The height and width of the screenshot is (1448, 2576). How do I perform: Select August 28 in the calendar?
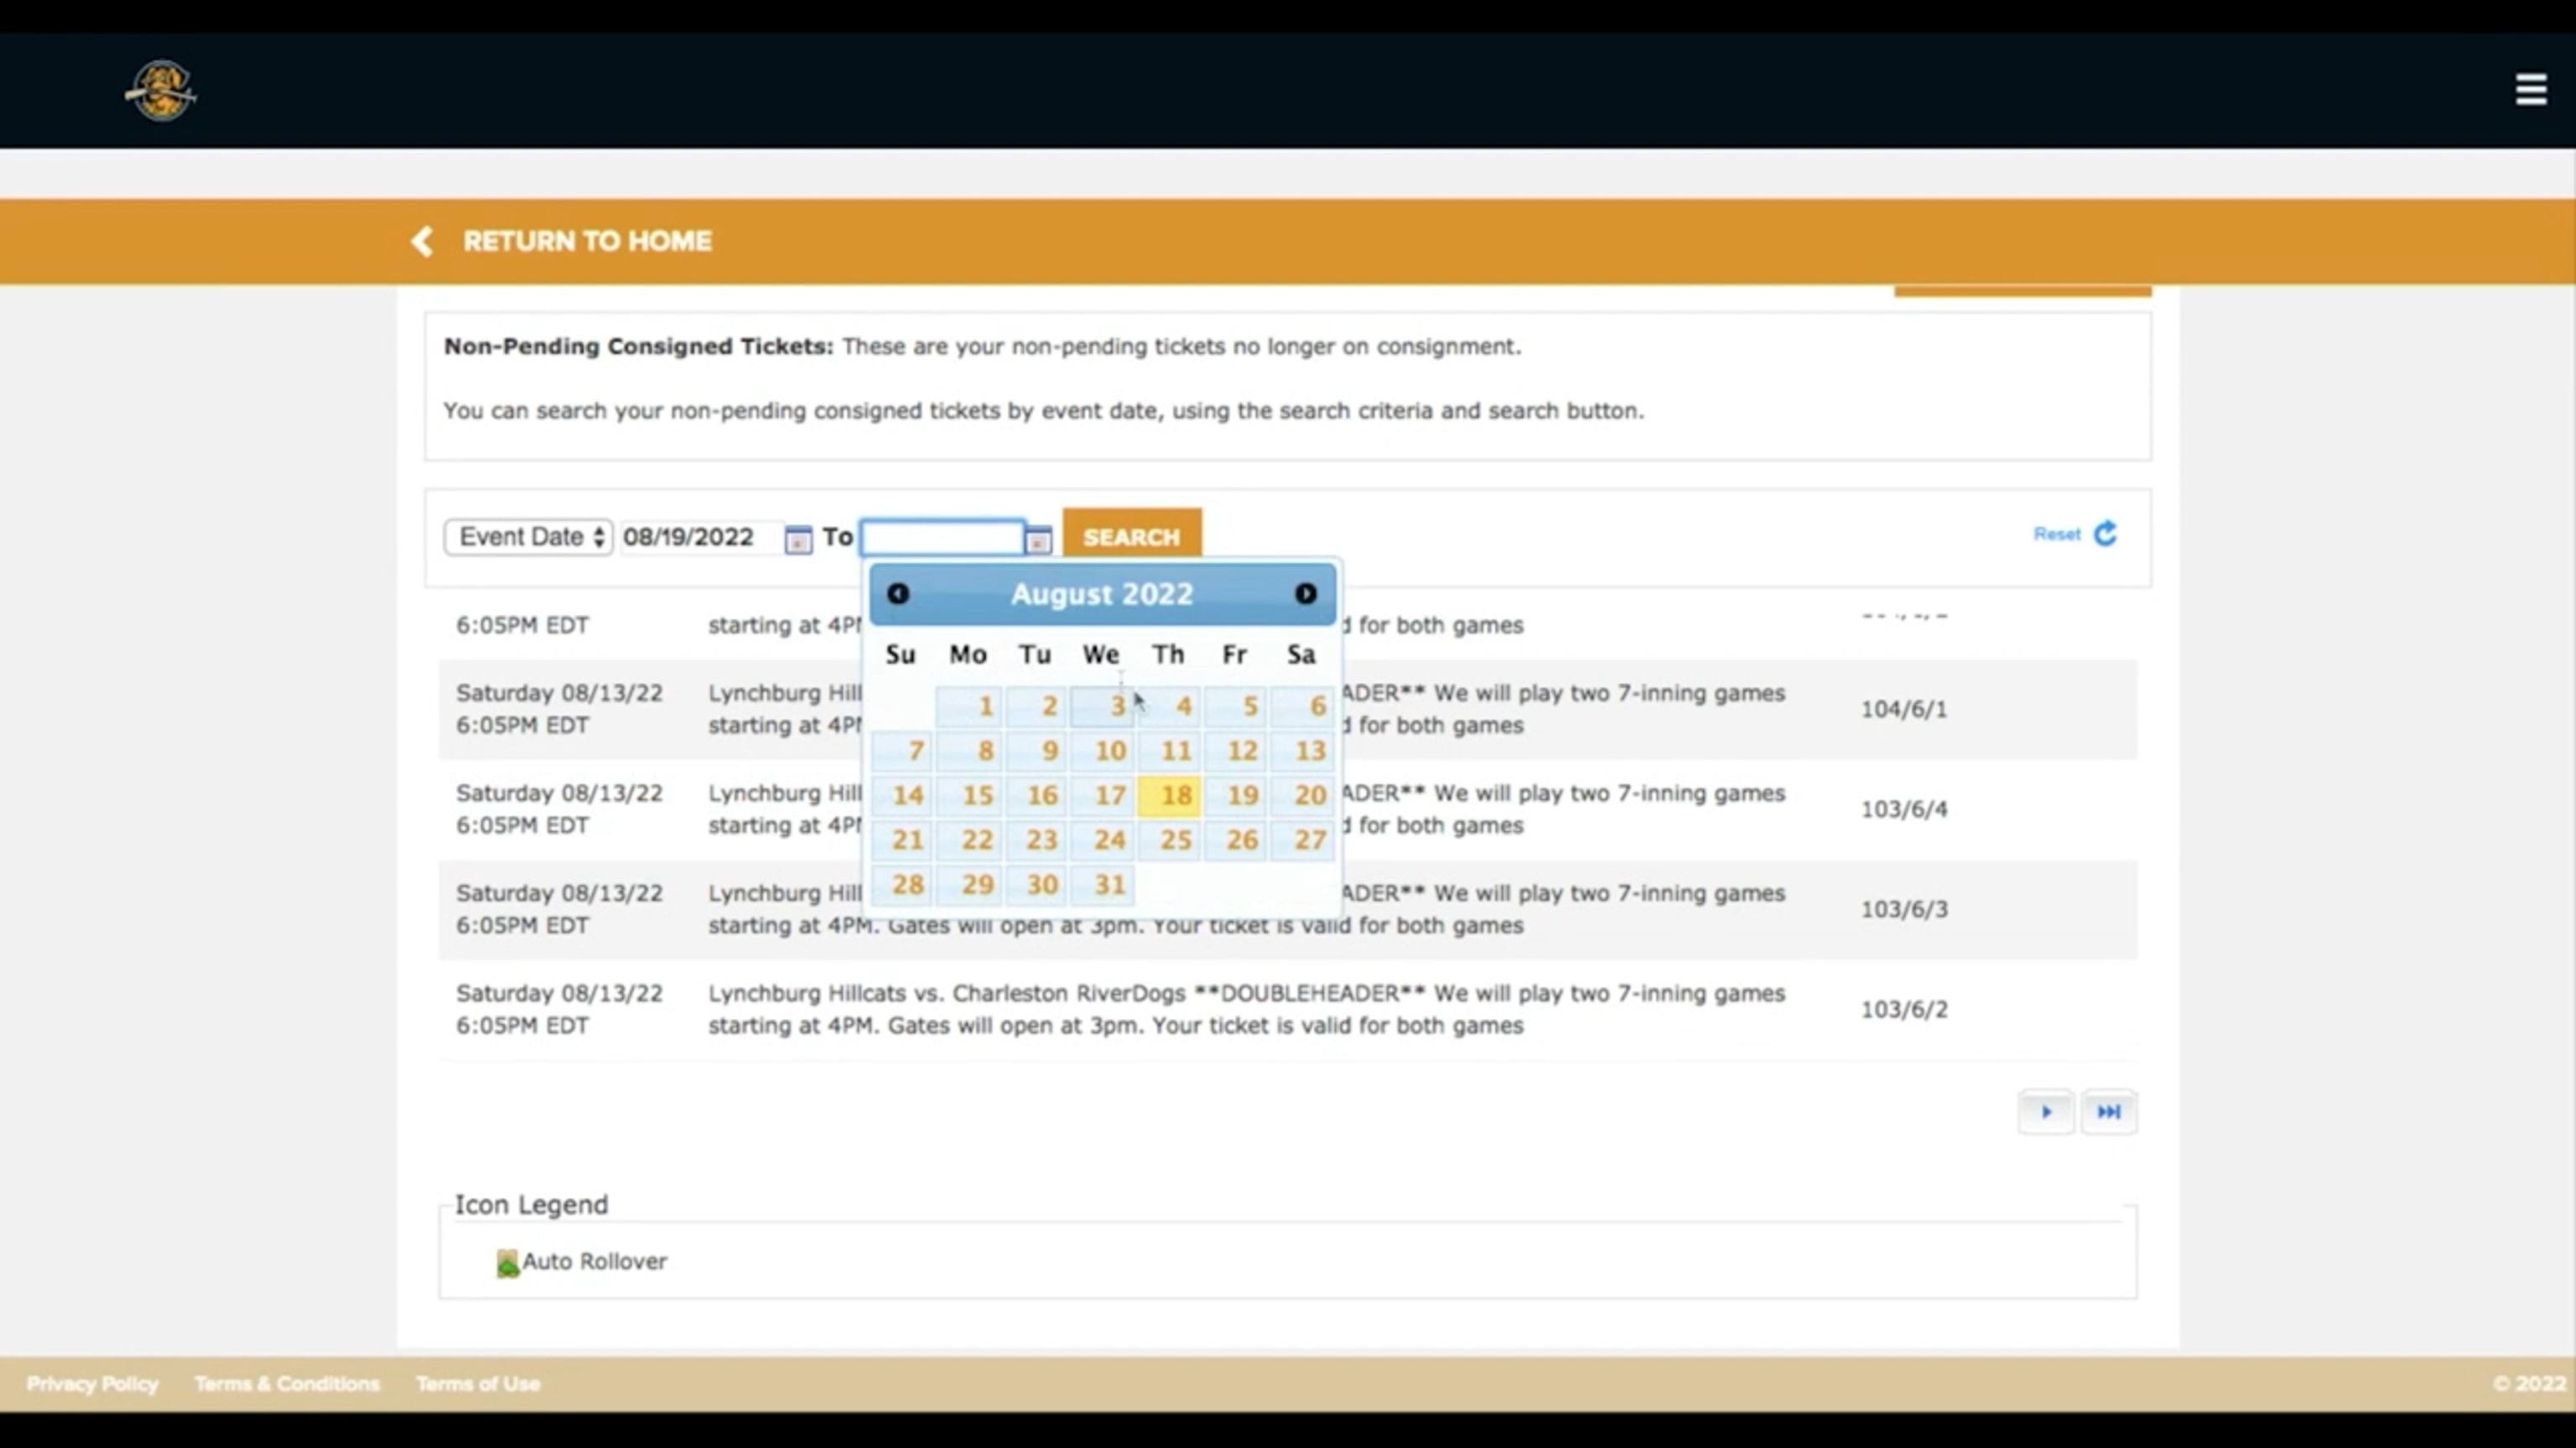point(902,886)
